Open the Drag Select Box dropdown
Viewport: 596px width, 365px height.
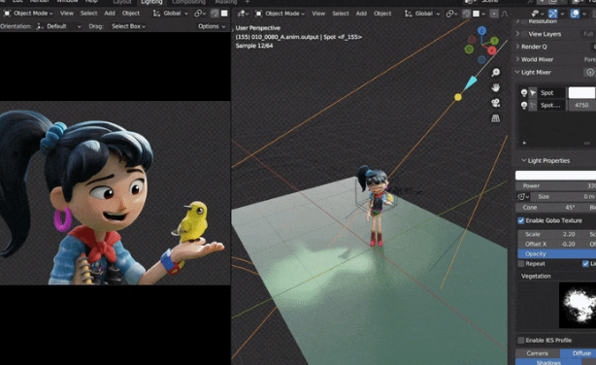point(128,26)
